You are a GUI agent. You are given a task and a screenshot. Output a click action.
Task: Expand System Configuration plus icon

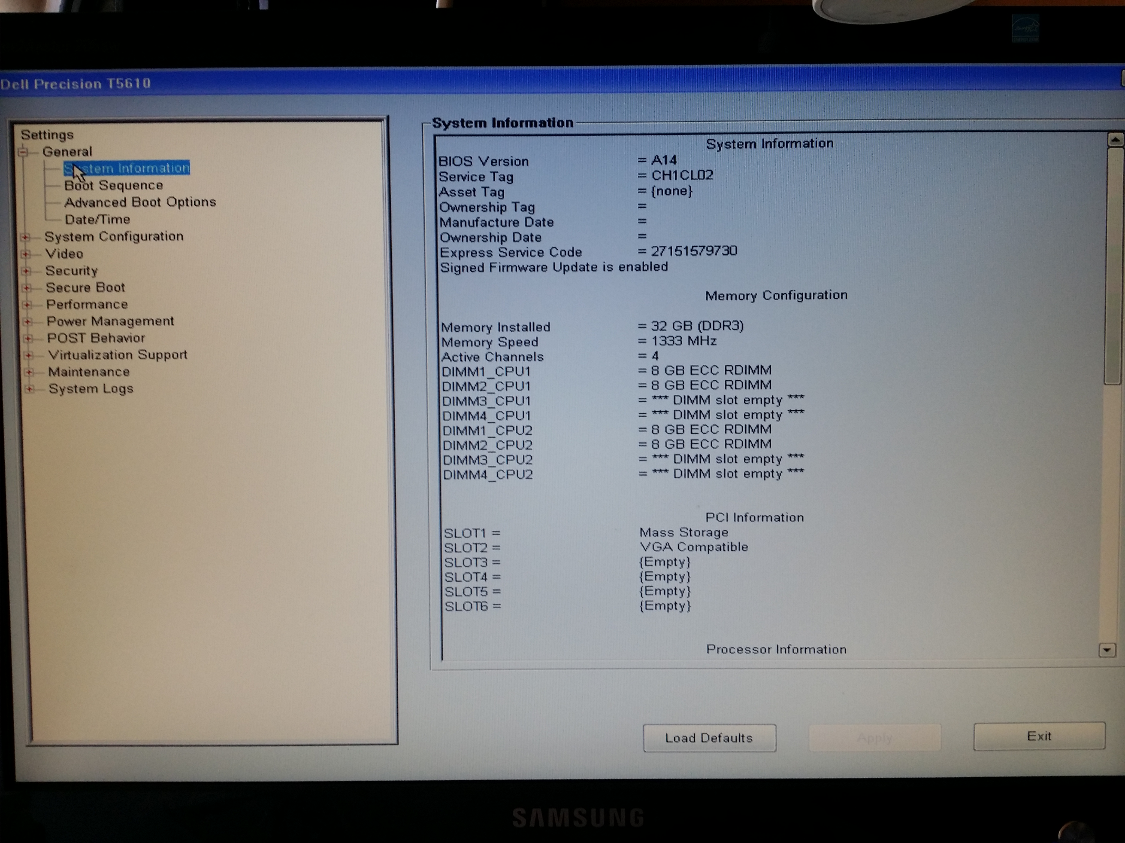click(x=25, y=237)
